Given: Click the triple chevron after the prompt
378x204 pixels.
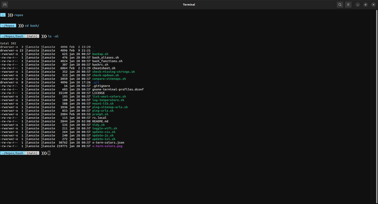Looking at the screenshot, I should (44, 153).
